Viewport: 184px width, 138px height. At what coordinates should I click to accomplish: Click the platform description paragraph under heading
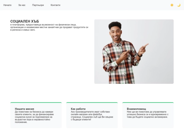[49, 27]
